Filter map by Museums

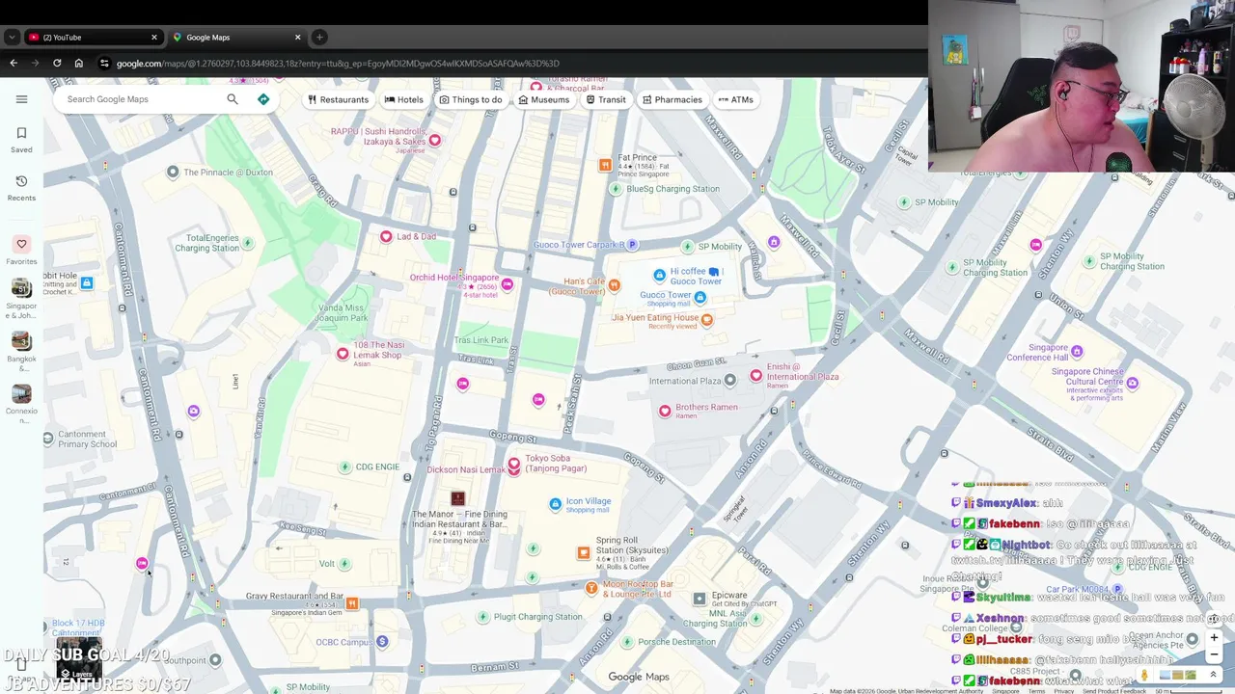[x=544, y=99]
